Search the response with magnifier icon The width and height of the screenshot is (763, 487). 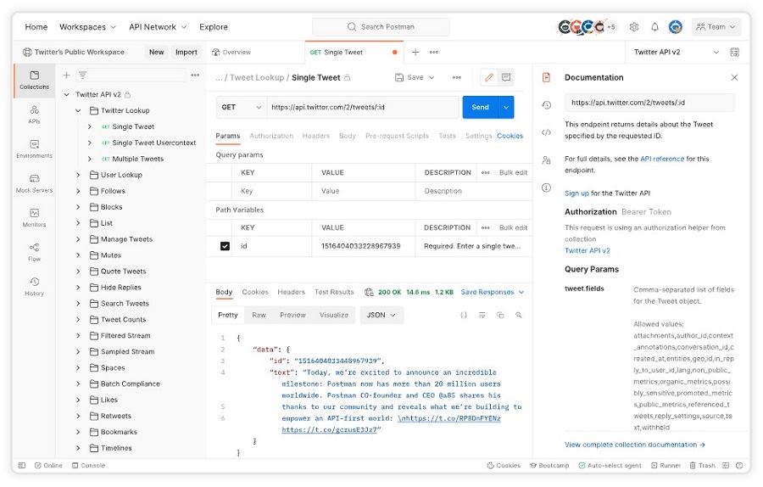[x=519, y=315]
